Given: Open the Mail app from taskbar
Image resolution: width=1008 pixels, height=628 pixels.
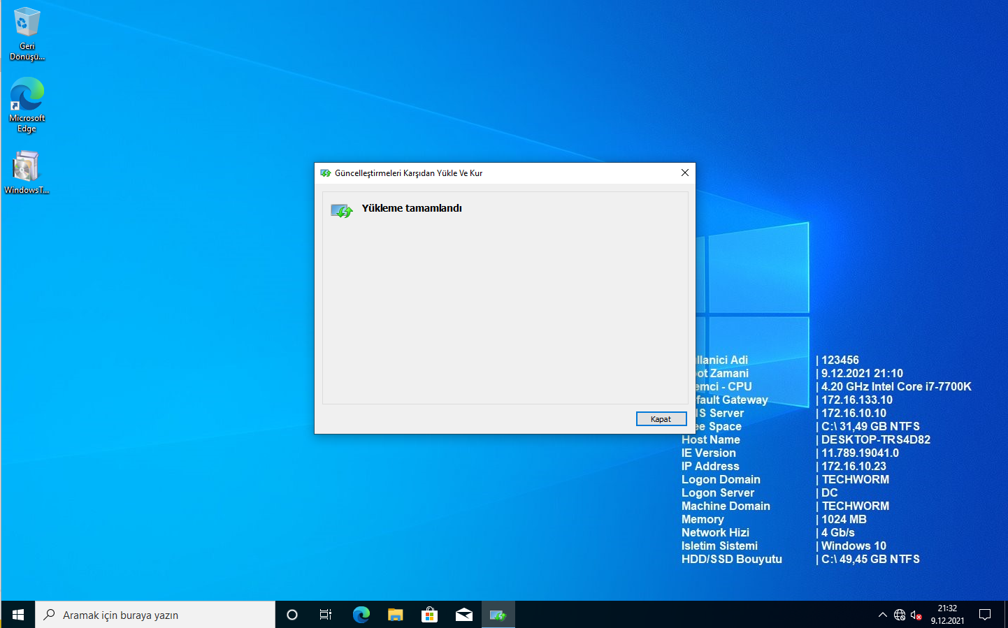Looking at the screenshot, I should tap(463, 615).
